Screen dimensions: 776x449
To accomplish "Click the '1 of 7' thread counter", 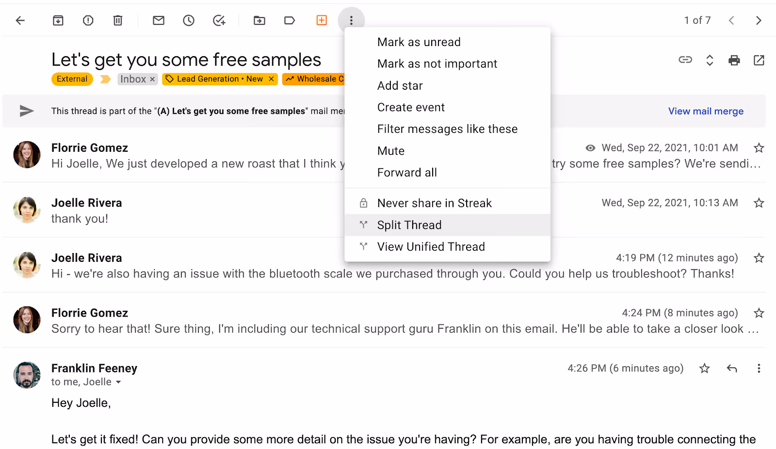I will pos(697,20).
